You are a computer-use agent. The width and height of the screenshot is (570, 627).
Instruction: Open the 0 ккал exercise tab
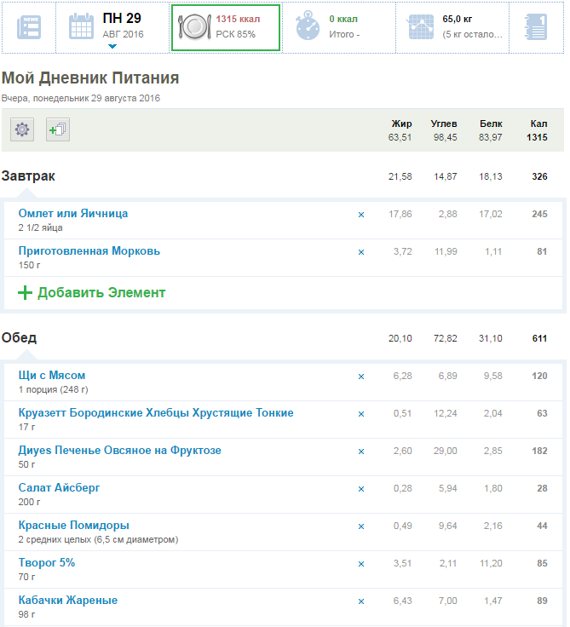coord(343,26)
